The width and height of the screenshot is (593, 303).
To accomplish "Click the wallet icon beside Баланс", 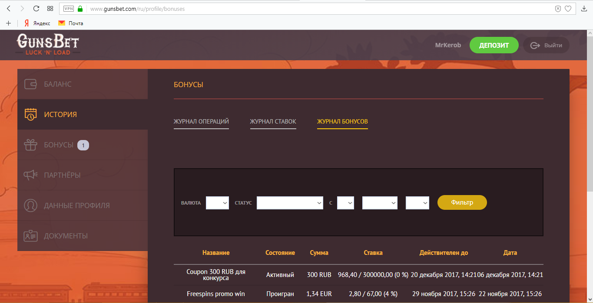I will tap(30, 84).
